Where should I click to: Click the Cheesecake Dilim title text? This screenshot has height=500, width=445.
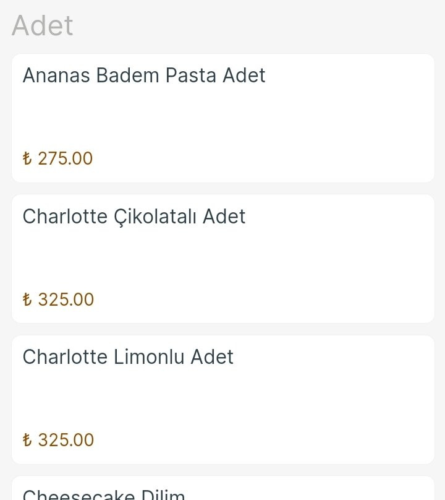104,495
